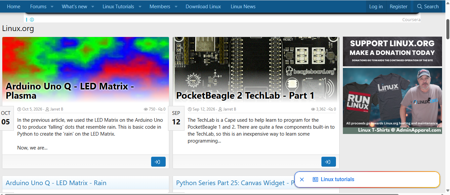Screen dimensions: 450x195
Task: Click the Log in link
Action: pos(376,7)
